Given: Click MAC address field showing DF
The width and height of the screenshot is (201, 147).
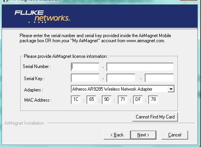Looking at the screenshot, I should (138, 100).
